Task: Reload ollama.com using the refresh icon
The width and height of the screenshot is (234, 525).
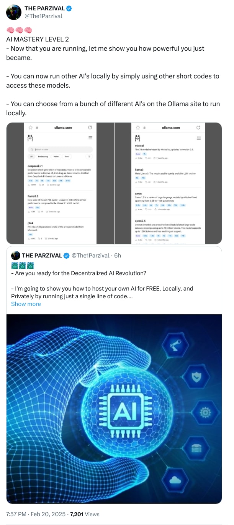Action: (90, 128)
